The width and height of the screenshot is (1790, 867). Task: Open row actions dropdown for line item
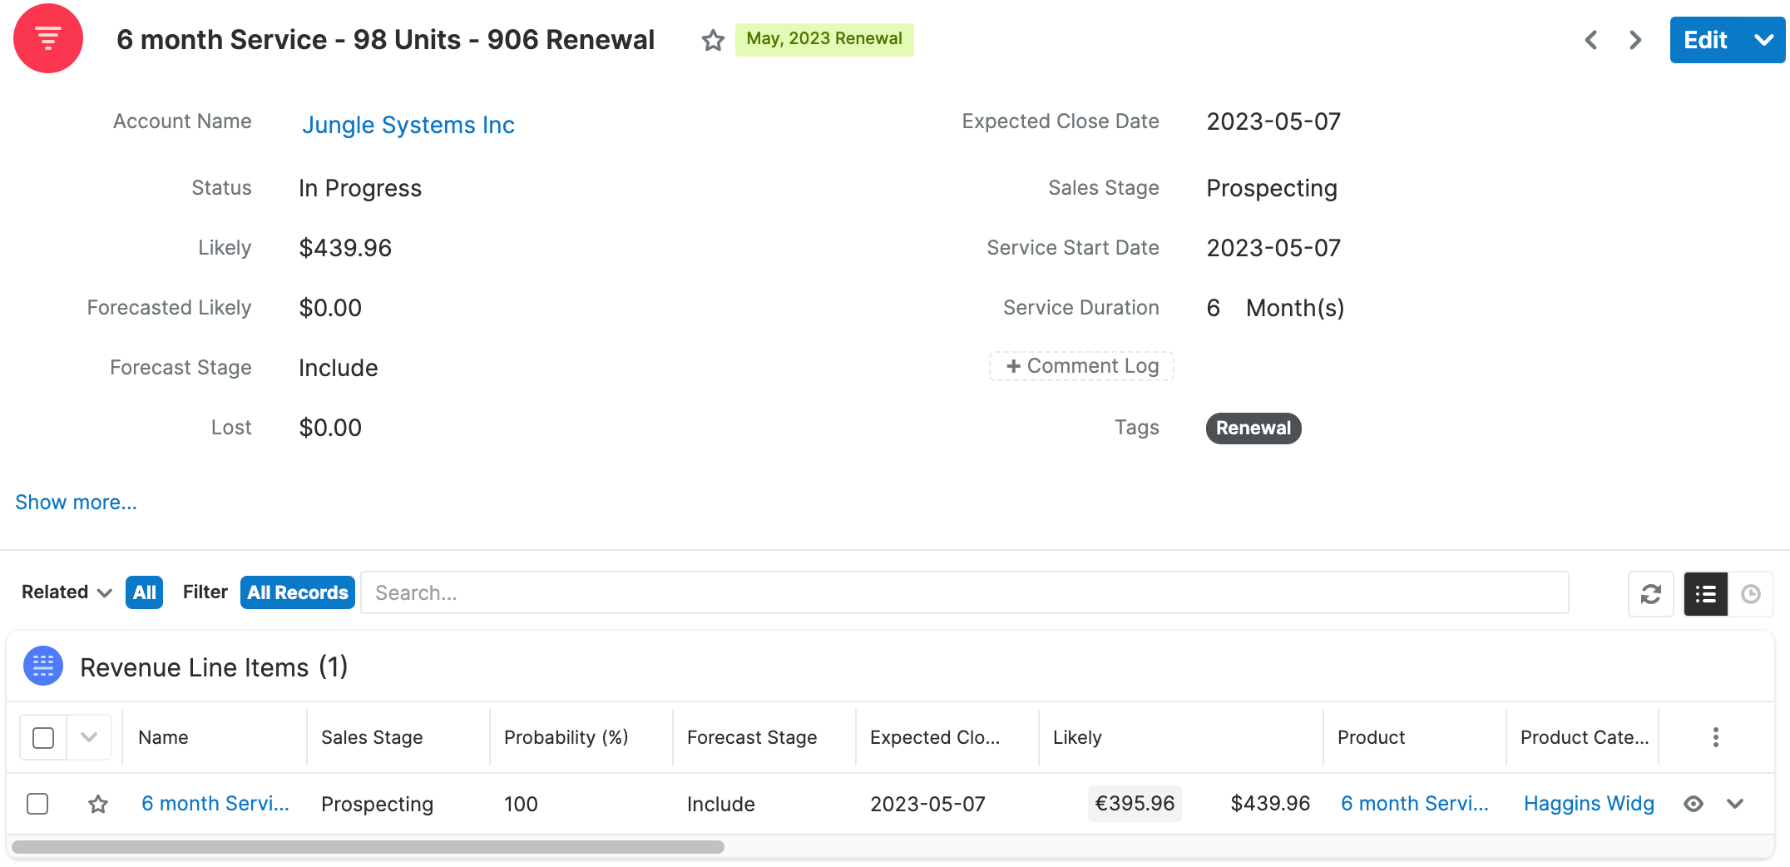point(1735,804)
